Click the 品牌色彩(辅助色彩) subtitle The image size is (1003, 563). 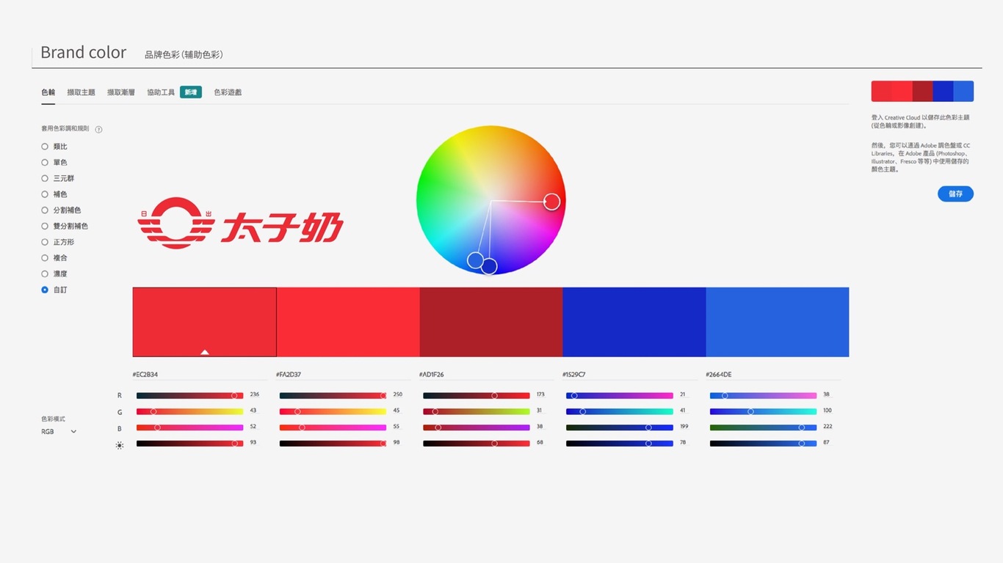184,55
